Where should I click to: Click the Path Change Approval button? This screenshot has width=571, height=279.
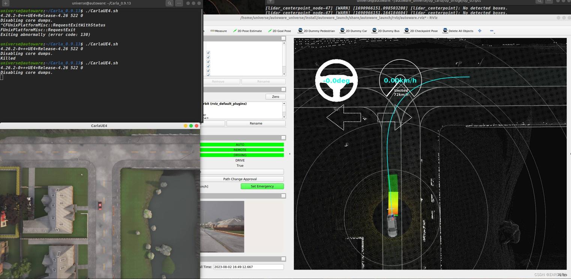point(240,179)
